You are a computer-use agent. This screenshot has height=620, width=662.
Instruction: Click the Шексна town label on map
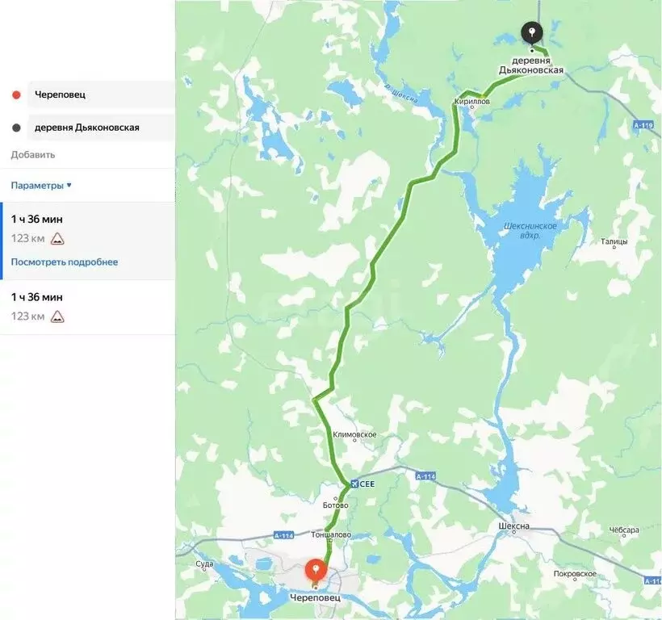pyautogui.click(x=513, y=526)
